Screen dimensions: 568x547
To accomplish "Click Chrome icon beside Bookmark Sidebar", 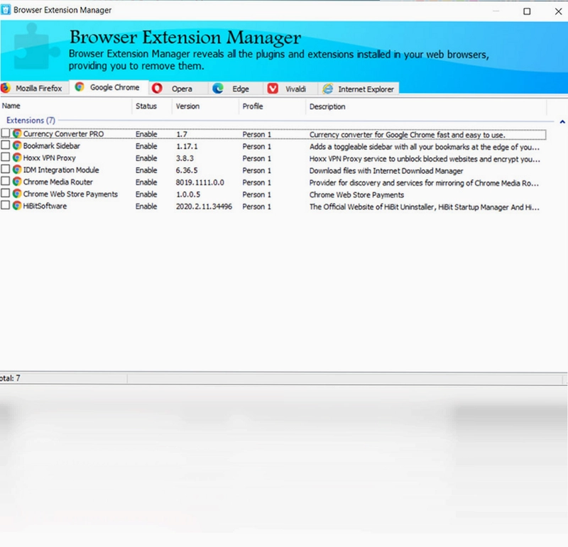I will tap(16, 145).
